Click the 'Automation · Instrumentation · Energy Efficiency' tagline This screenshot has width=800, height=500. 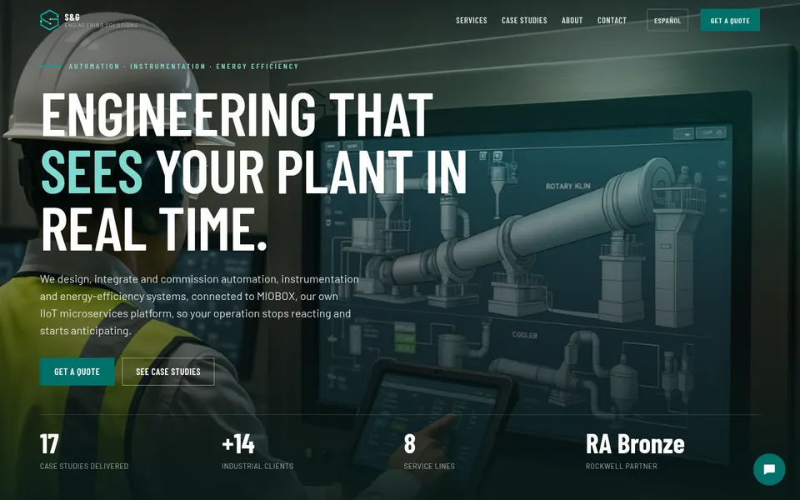click(183, 67)
